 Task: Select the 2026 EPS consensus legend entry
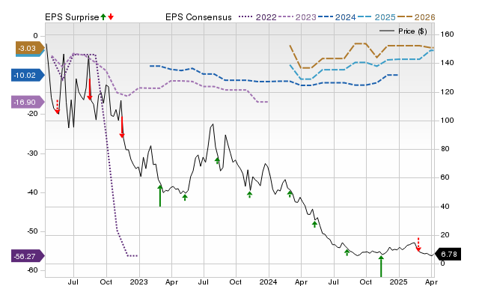point(416,17)
